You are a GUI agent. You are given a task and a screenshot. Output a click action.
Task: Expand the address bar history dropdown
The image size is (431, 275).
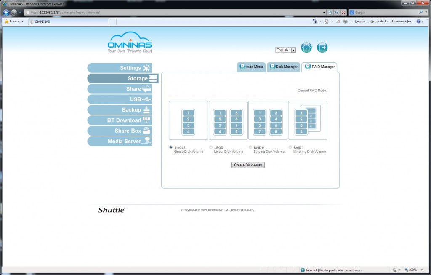click(325, 13)
